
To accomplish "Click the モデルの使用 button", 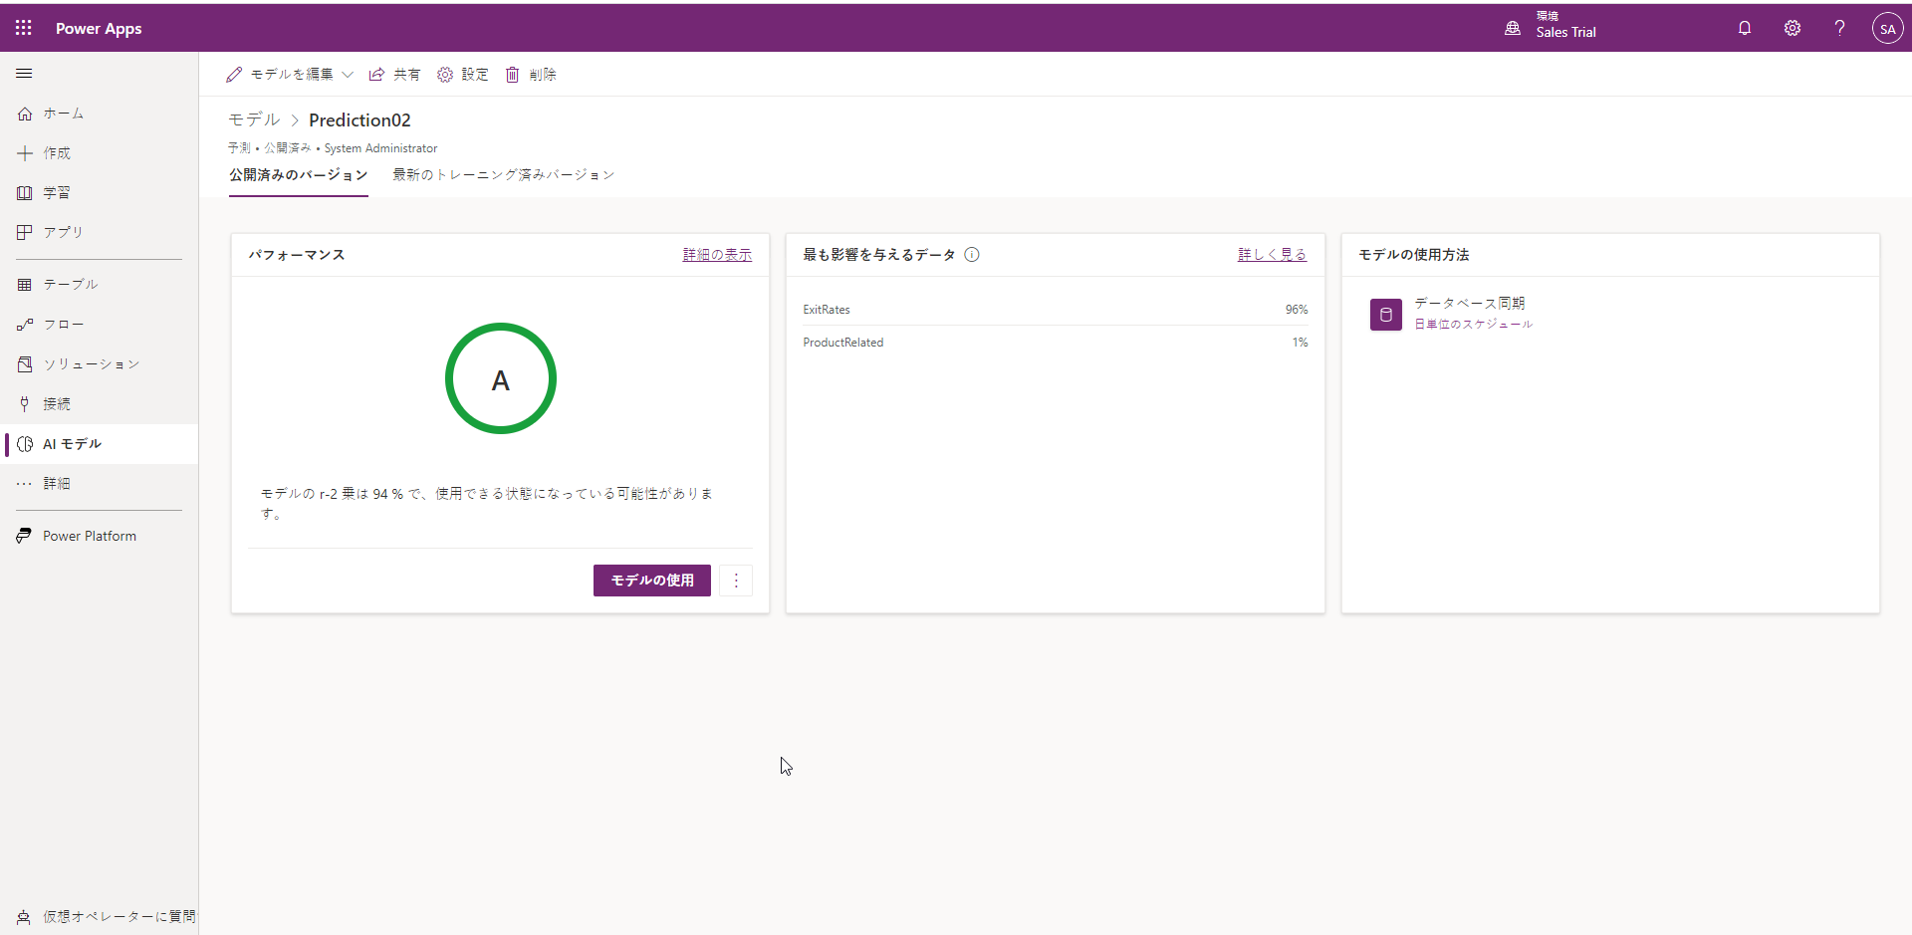I will pos(652,581).
